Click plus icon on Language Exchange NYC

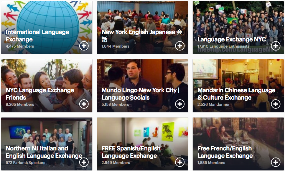tap(276, 46)
